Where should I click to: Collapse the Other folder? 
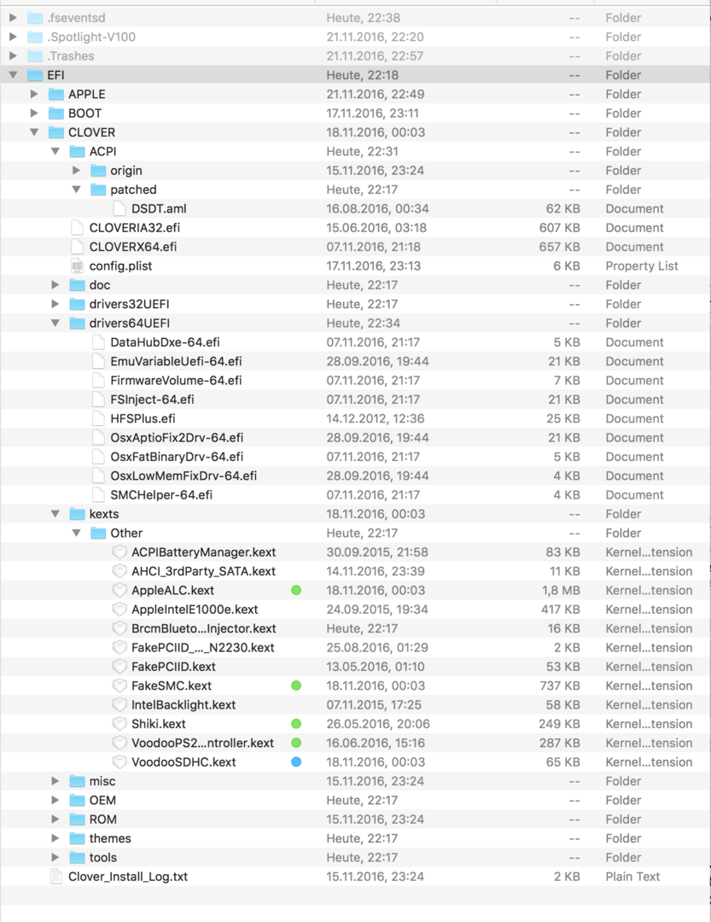[x=77, y=534]
